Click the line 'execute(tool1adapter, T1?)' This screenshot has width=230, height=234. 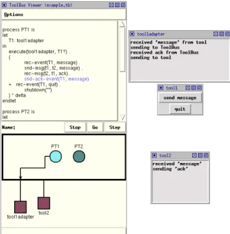(39, 52)
